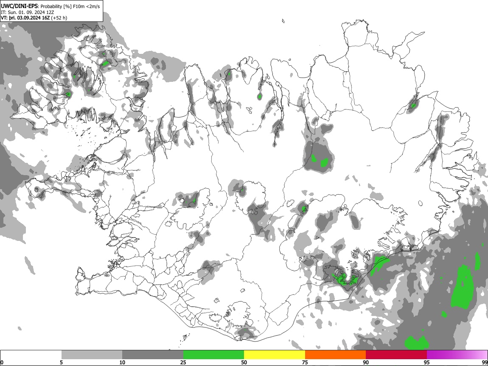488x366 pixels.
Task: Click the legend value '50'
Action: 244,362
